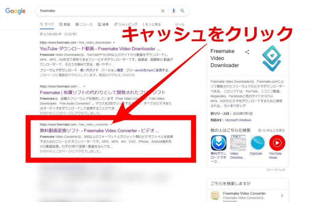Viewport: 309px width, 202px height.
Task: Expand the arrow beside free_video_downloader URL
Action: pos(114,42)
